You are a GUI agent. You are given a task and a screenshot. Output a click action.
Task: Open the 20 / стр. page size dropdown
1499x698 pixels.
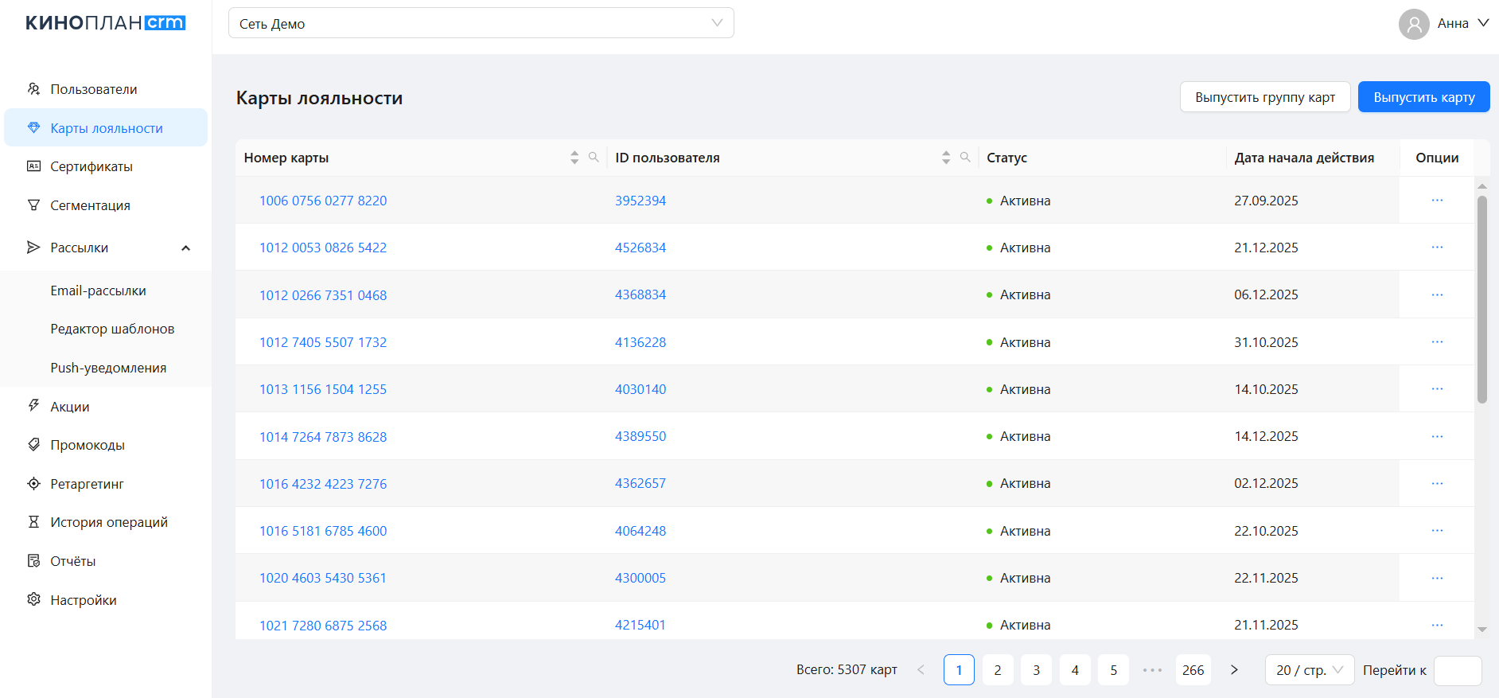point(1309,670)
